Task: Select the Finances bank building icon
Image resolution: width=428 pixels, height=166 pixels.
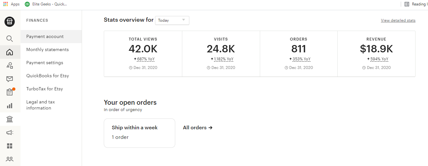Action: pos(10,119)
